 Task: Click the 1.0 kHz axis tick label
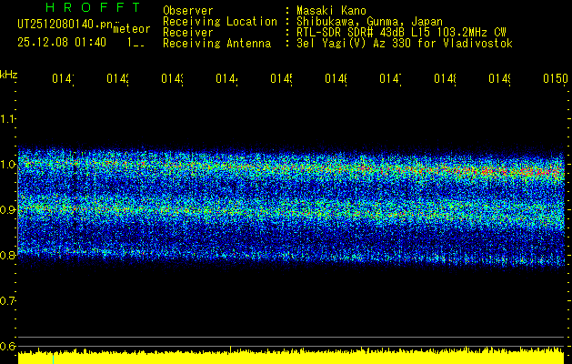click(9, 164)
